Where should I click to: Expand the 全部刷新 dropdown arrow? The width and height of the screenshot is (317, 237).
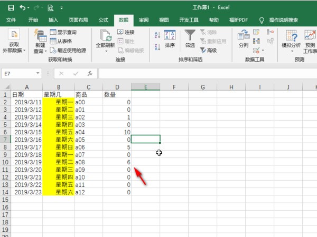[106, 51]
